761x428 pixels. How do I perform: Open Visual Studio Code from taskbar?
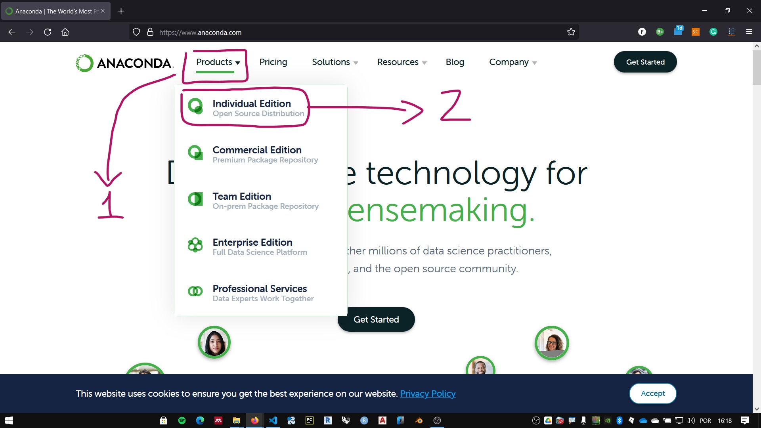273,420
